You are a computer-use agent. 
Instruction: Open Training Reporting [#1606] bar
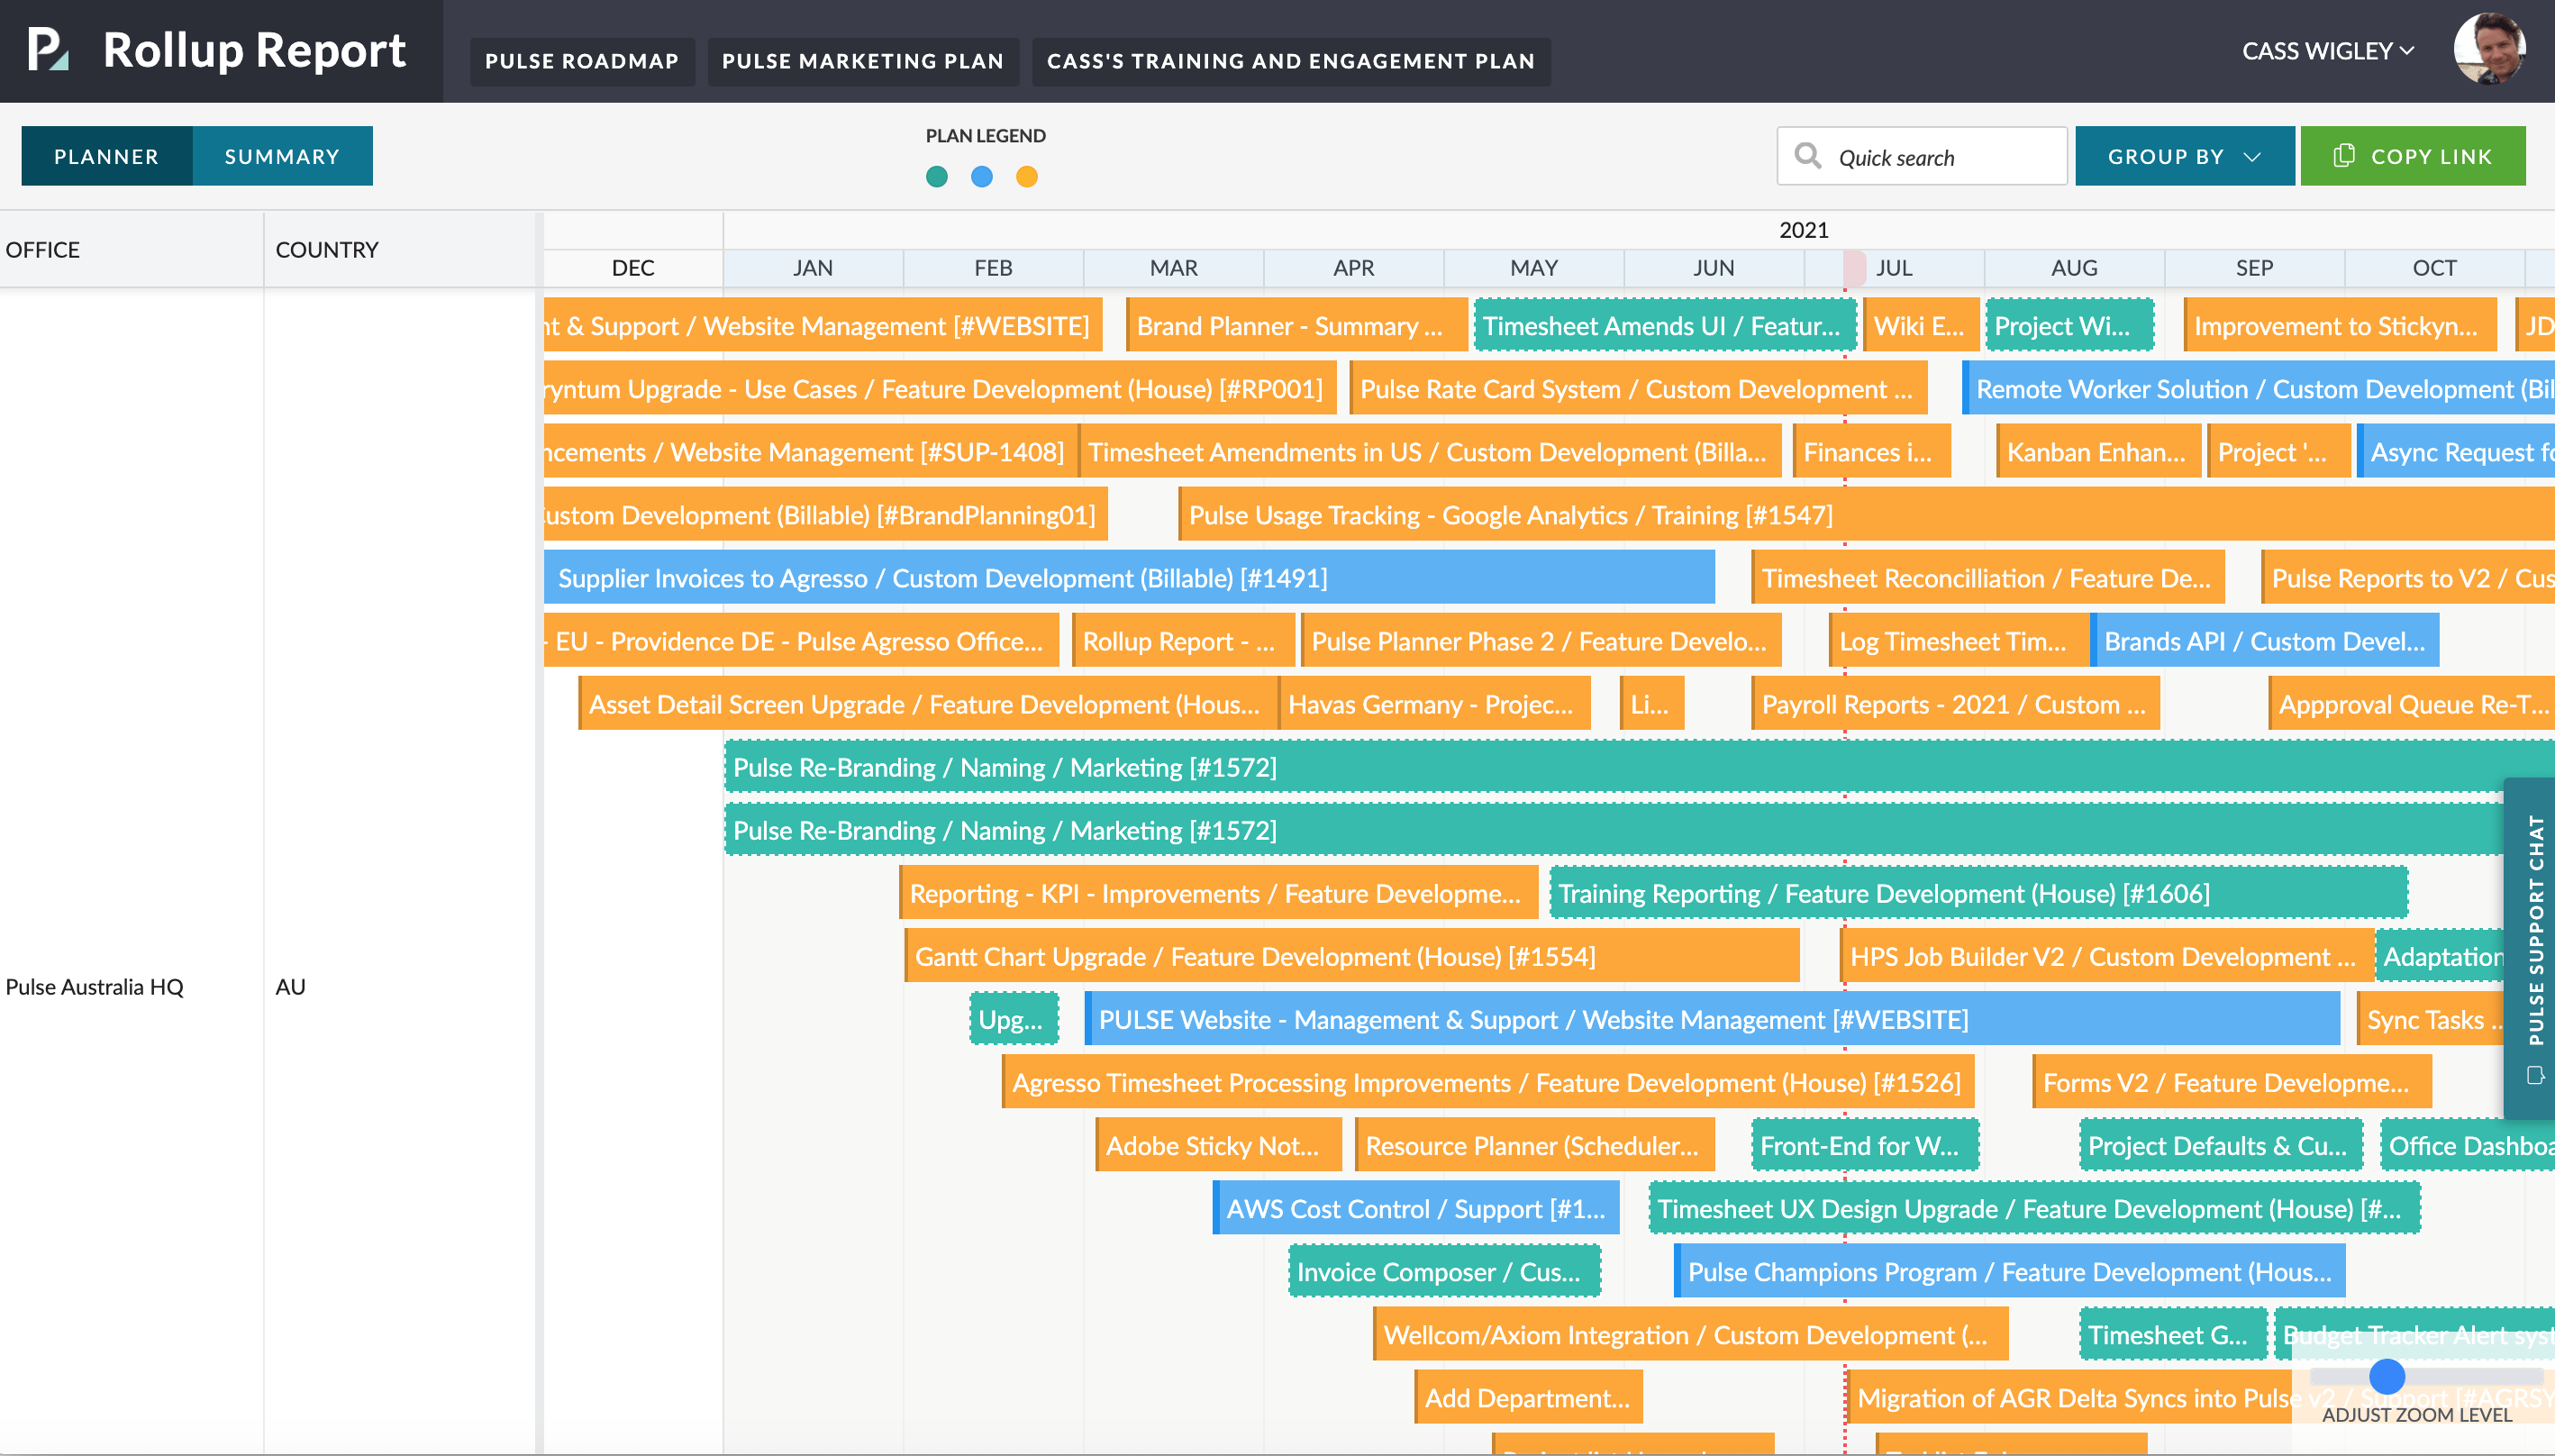[x=1978, y=893]
